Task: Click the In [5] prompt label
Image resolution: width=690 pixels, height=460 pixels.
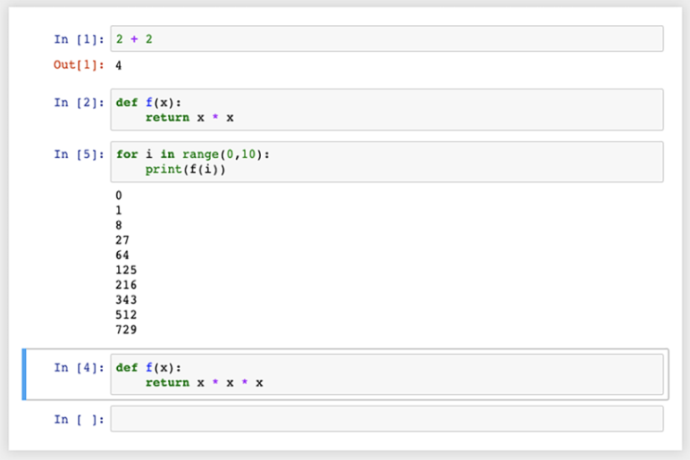Action: pyautogui.click(x=79, y=154)
